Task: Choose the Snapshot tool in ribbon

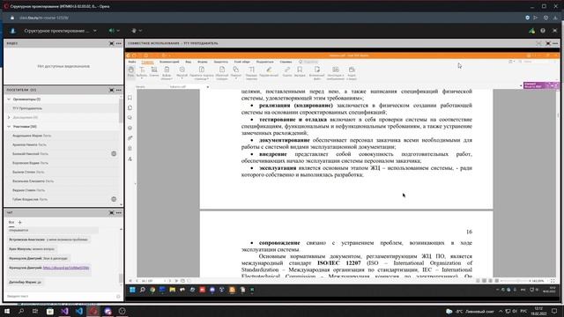Action: click(x=154, y=71)
